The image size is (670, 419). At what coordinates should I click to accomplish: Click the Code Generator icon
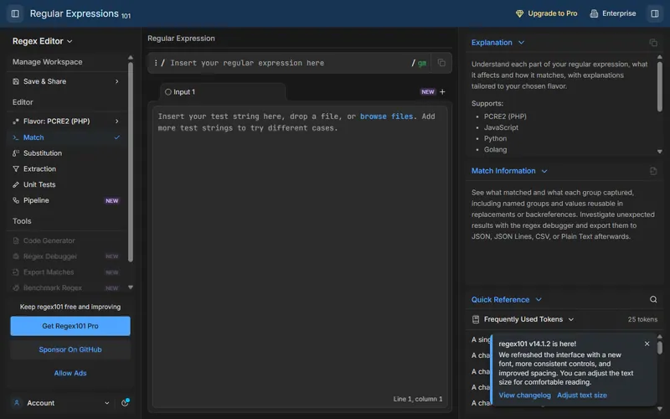tap(16, 241)
